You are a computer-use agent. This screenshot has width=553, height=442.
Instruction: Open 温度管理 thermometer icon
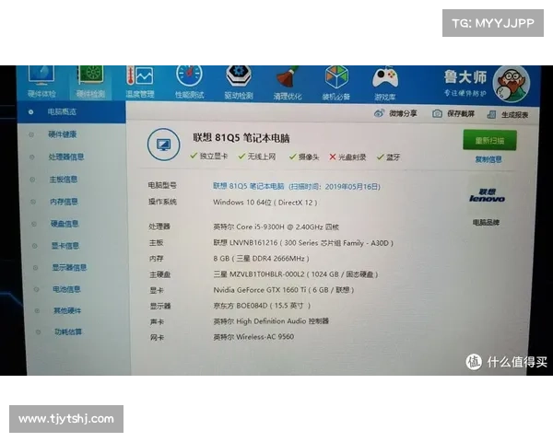point(140,76)
